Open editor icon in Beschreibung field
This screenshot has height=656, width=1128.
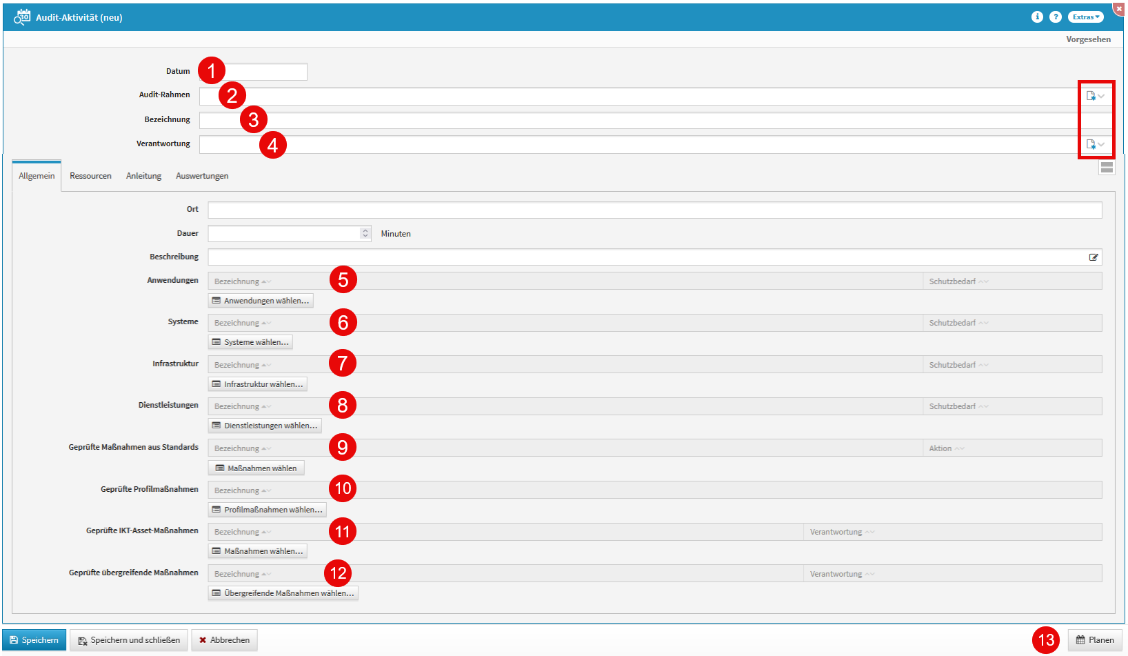(1093, 257)
